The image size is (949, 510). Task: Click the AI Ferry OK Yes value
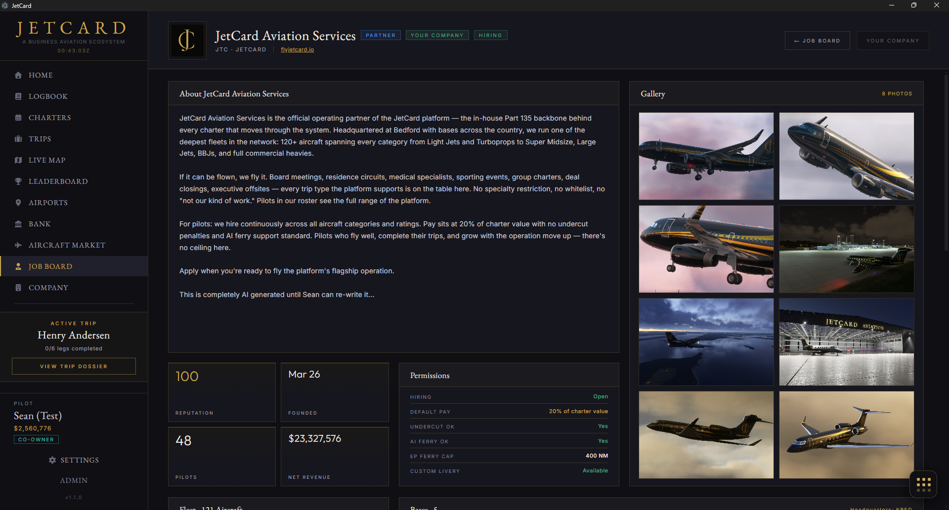coord(603,441)
